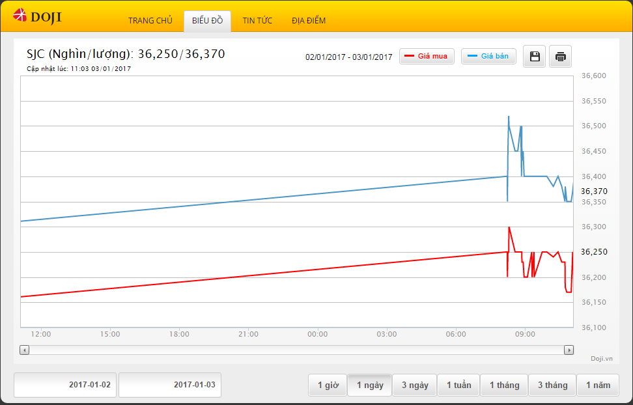The height and width of the screenshot is (405, 633).
Task: Click the DOJI logo
Action: 37,16
